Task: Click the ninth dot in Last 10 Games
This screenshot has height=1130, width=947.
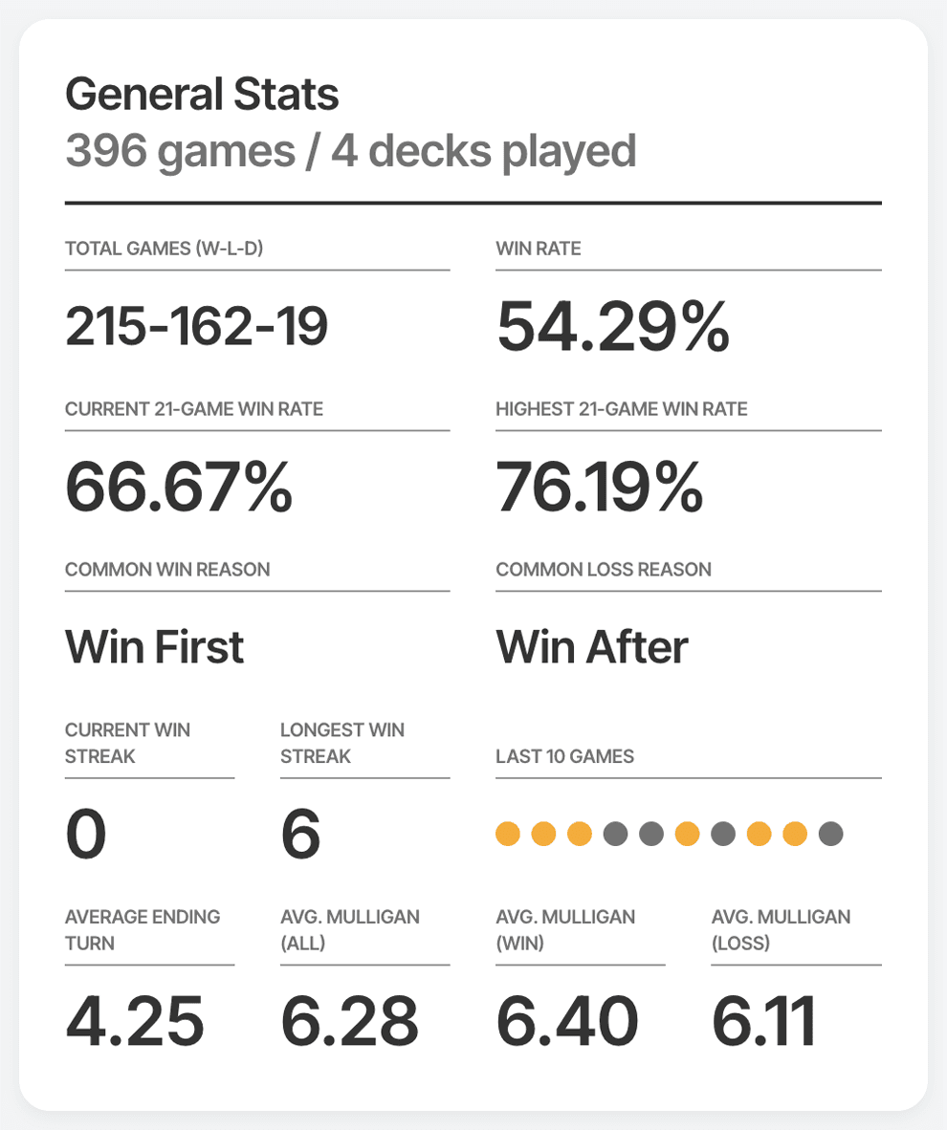Action: pyautogui.click(x=795, y=835)
